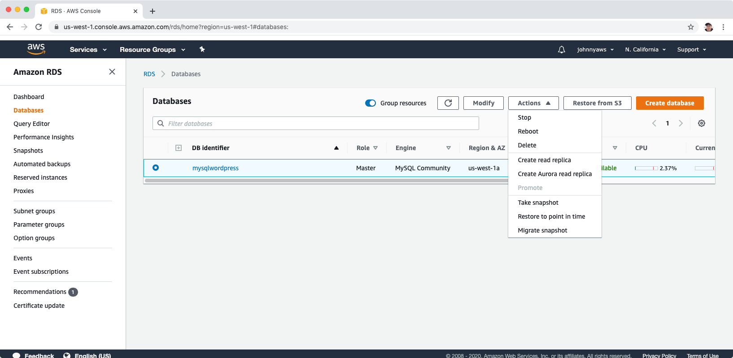Expand all rows plus icon in header
733x358 pixels.
click(179, 148)
